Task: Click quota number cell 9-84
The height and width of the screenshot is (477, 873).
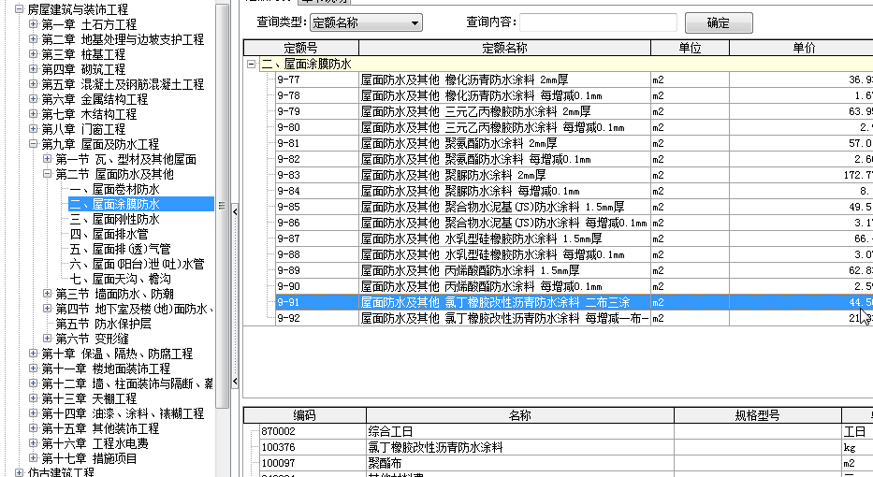Action: coord(317,191)
